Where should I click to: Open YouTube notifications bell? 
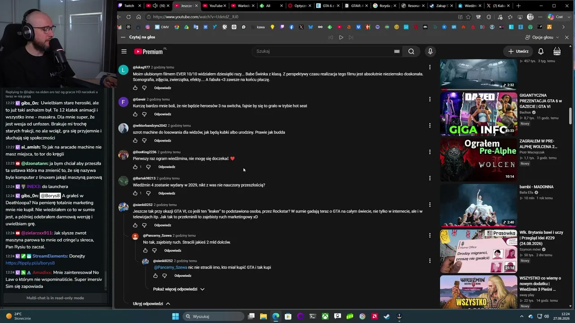point(541,51)
